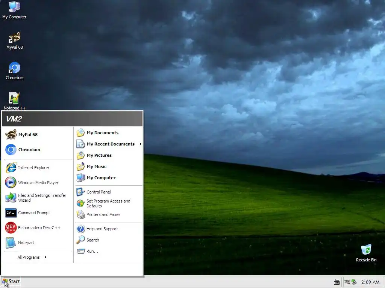This screenshot has width=385, height=288.
Task: Click the on-screen keyboard tray icon
Action: point(337,282)
